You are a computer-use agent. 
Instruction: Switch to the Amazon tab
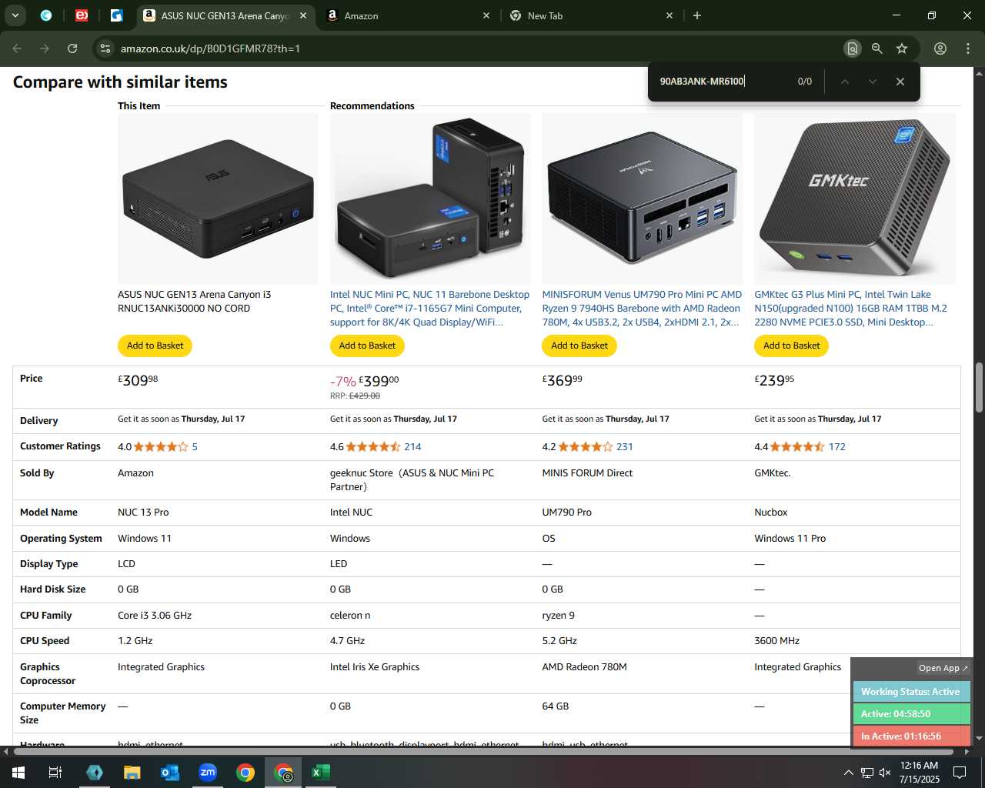tap(407, 15)
